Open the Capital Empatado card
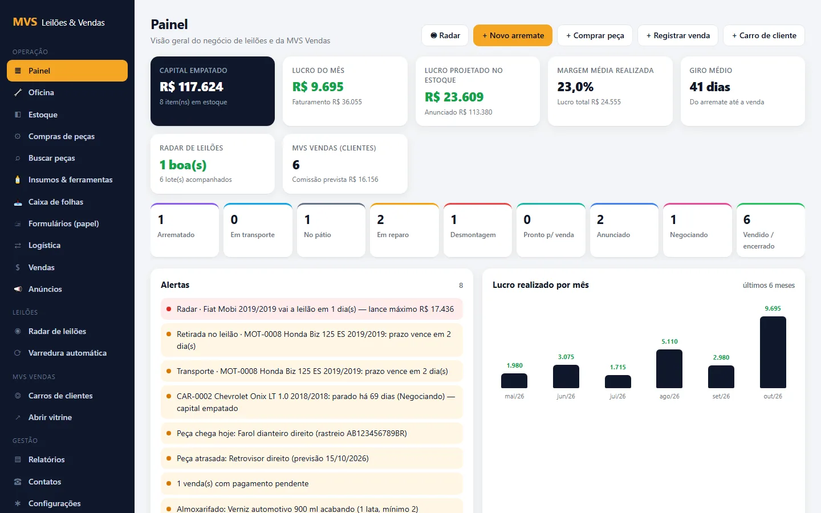 pos(213,91)
